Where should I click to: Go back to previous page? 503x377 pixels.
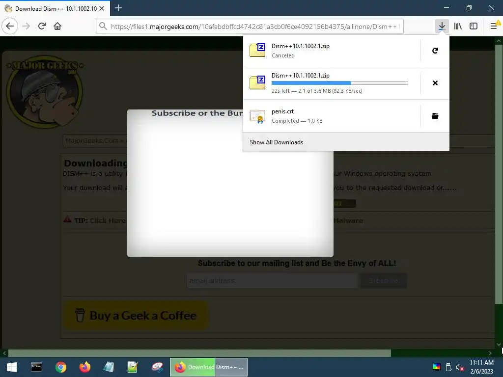coord(10,26)
